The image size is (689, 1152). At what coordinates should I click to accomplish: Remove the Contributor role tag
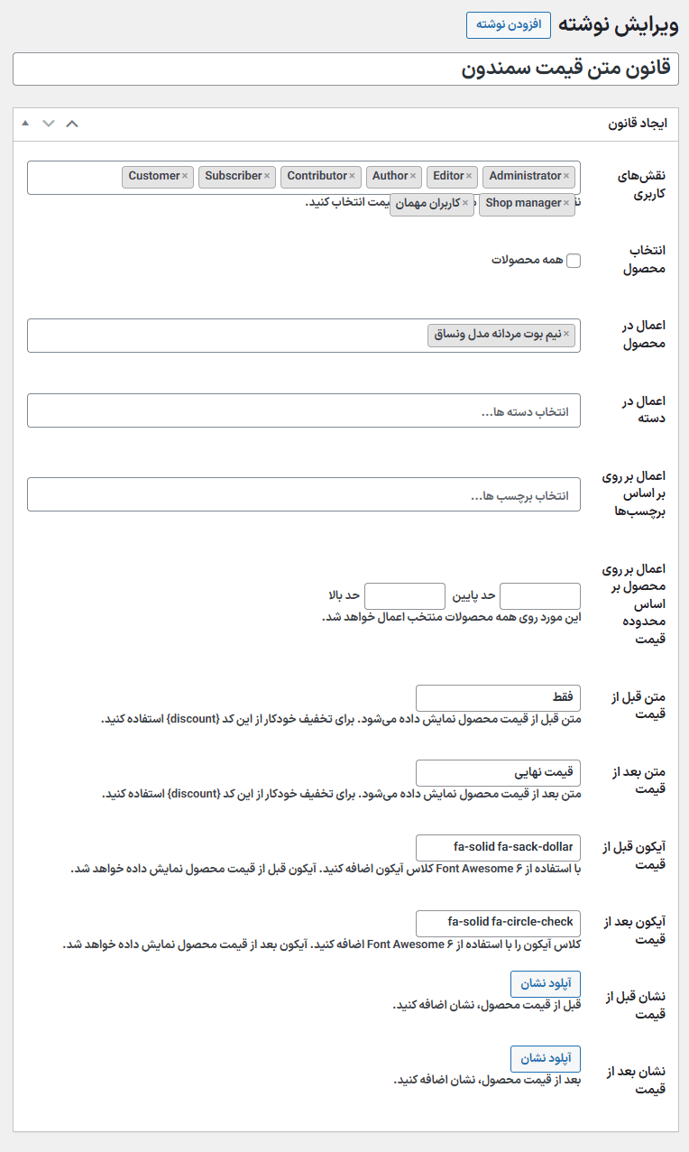pos(352,176)
